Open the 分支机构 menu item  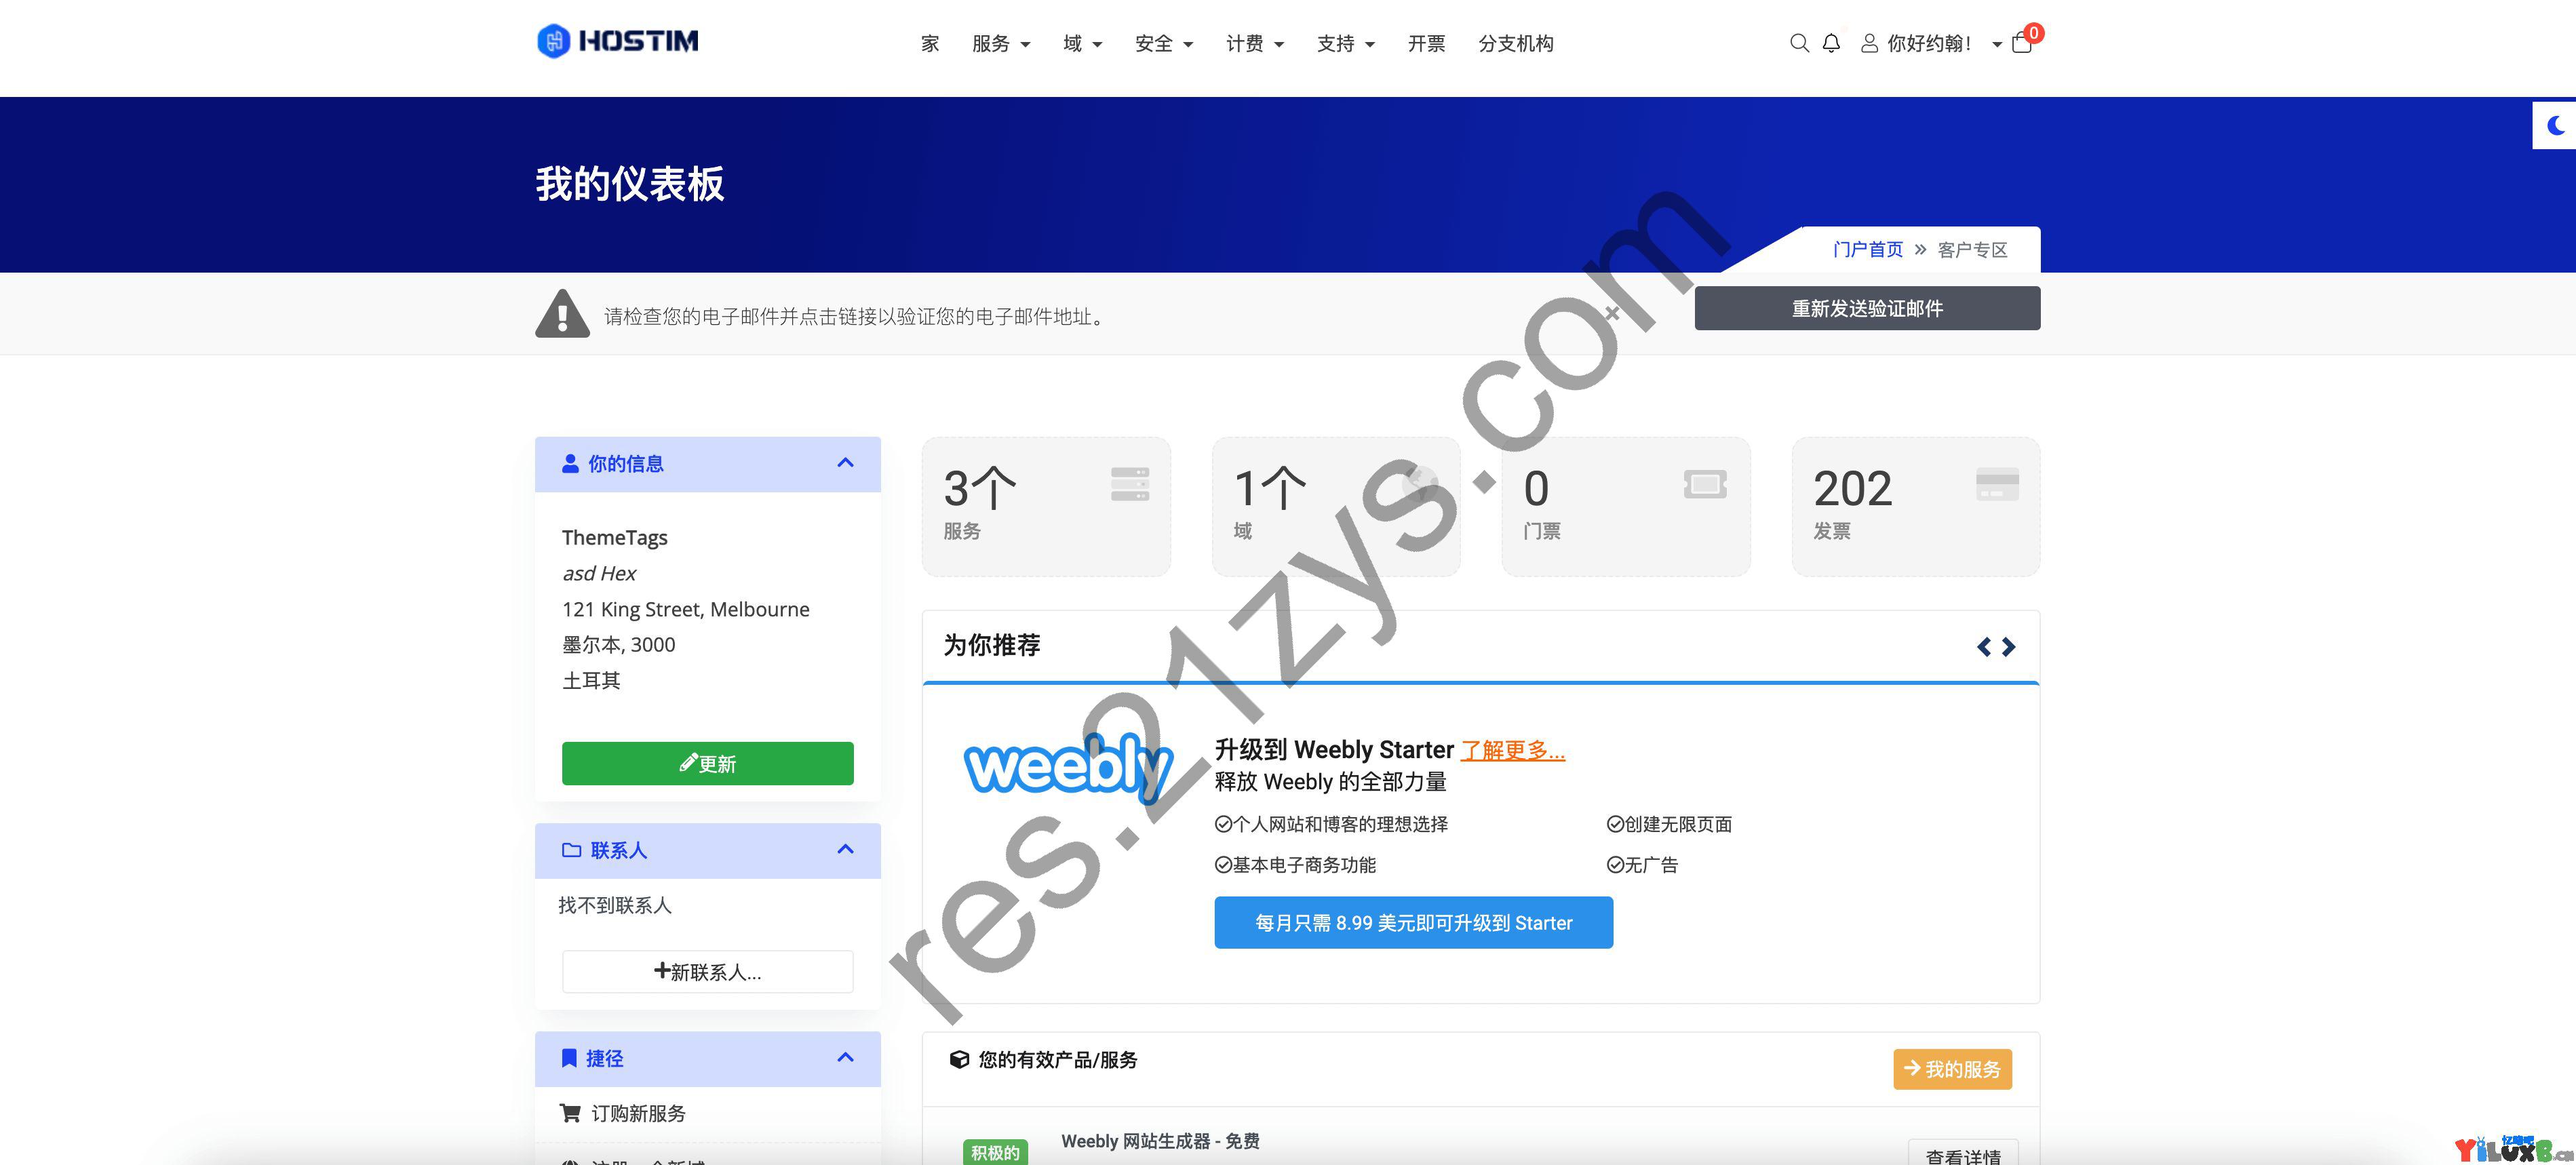(x=1516, y=43)
